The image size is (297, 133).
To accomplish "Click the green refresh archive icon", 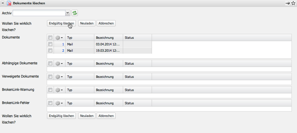I will click(x=75, y=13).
